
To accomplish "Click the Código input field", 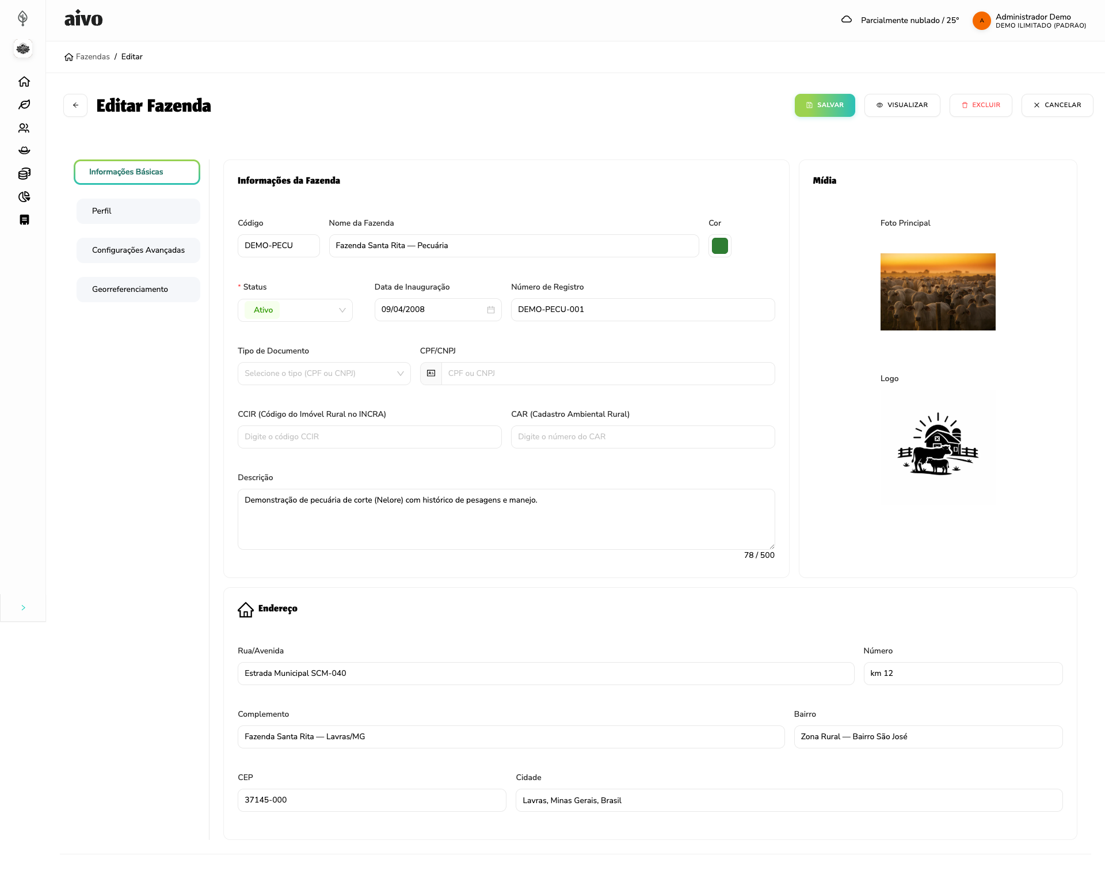I will (x=279, y=246).
